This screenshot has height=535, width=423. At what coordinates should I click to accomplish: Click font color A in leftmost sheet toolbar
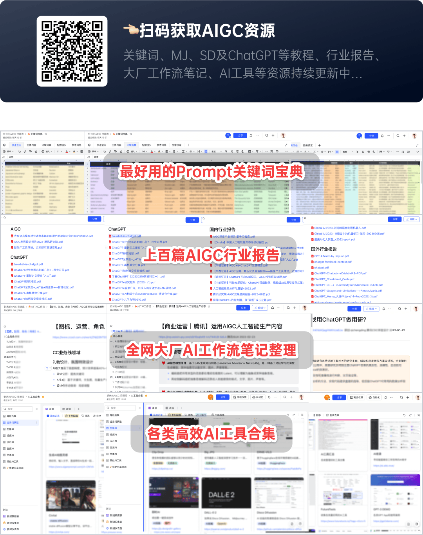[67, 151]
